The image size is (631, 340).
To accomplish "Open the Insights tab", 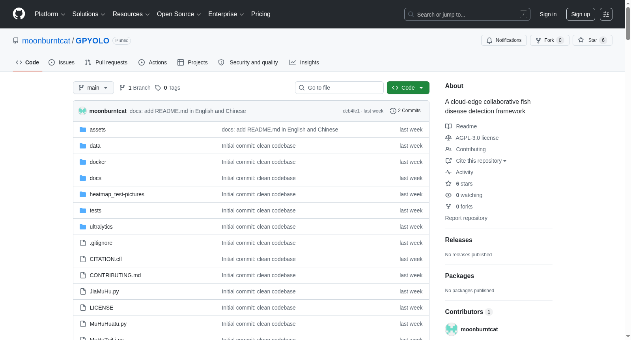I will [x=304, y=62].
